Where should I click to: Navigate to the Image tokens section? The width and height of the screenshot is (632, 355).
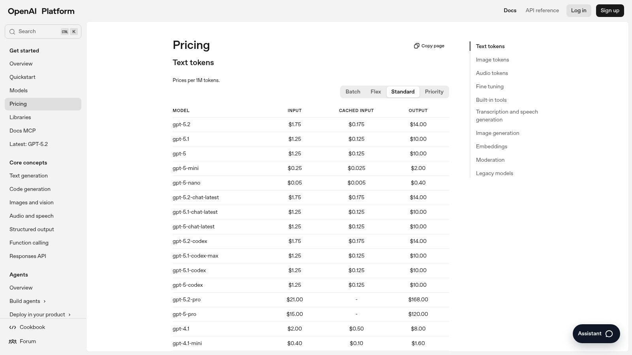coord(492,60)
